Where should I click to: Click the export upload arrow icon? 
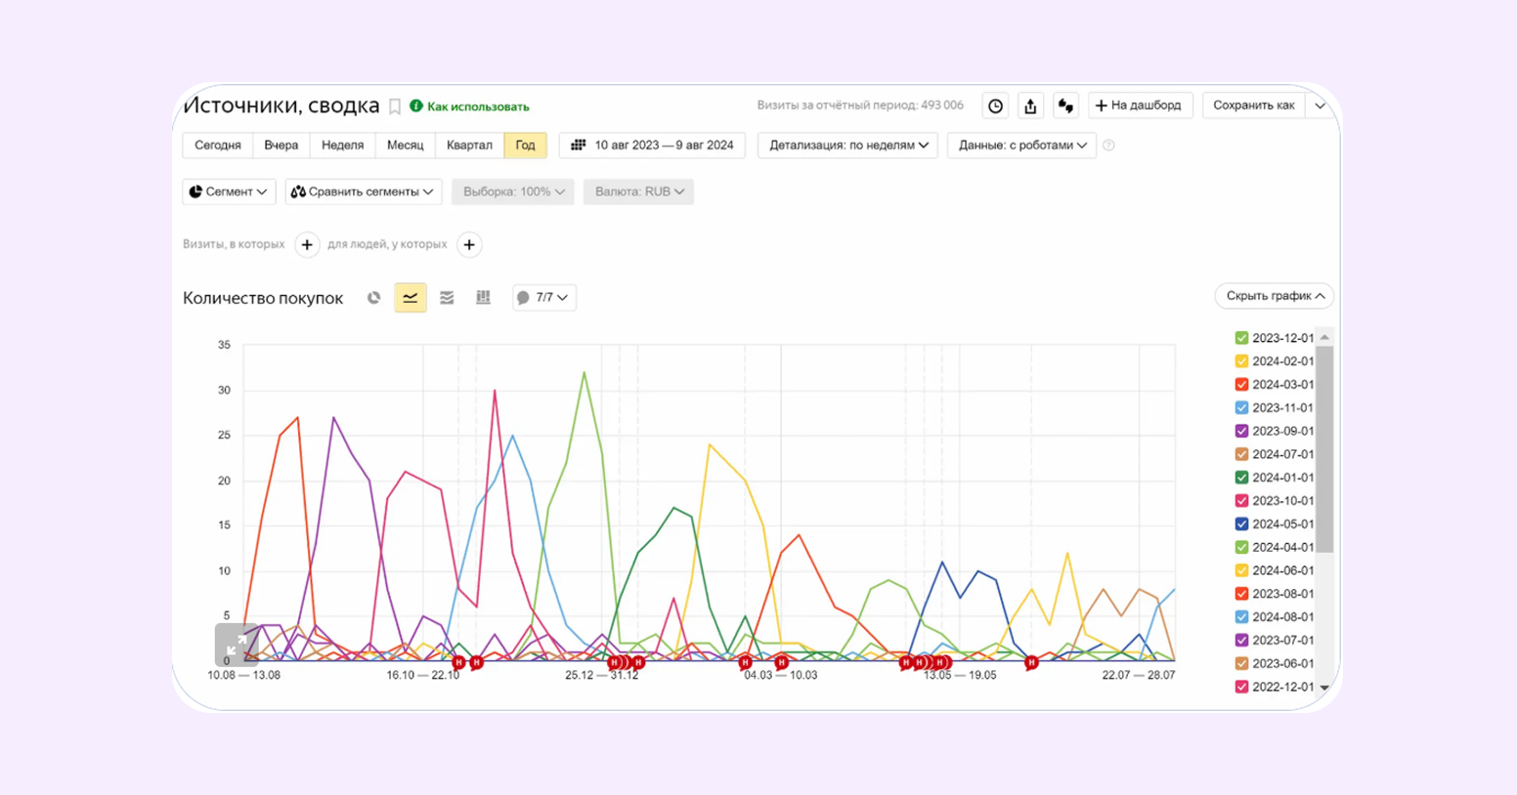tap(1030, 105)
